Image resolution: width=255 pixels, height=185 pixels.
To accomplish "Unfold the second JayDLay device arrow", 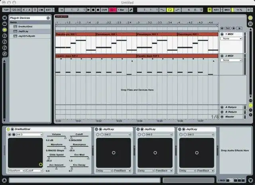I will (x=142, y=129).
